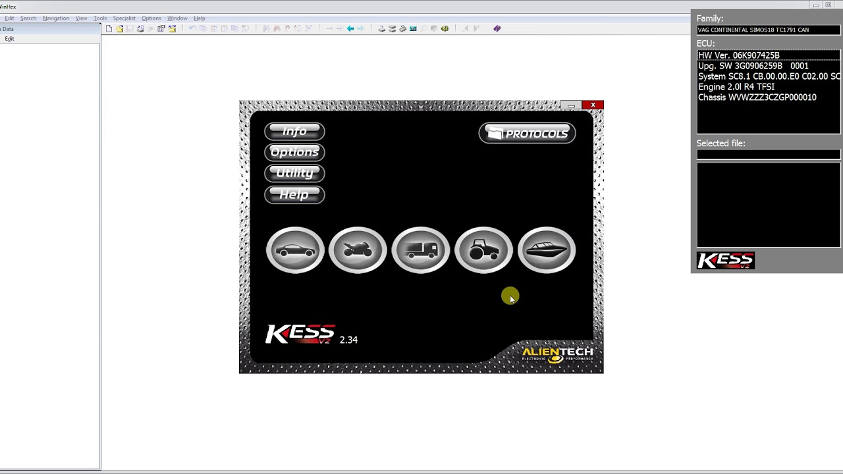Click the Family field VAG CONTINENTAL SIMOS18
This screenshot has width=843, height=474.
pos(769,30)
